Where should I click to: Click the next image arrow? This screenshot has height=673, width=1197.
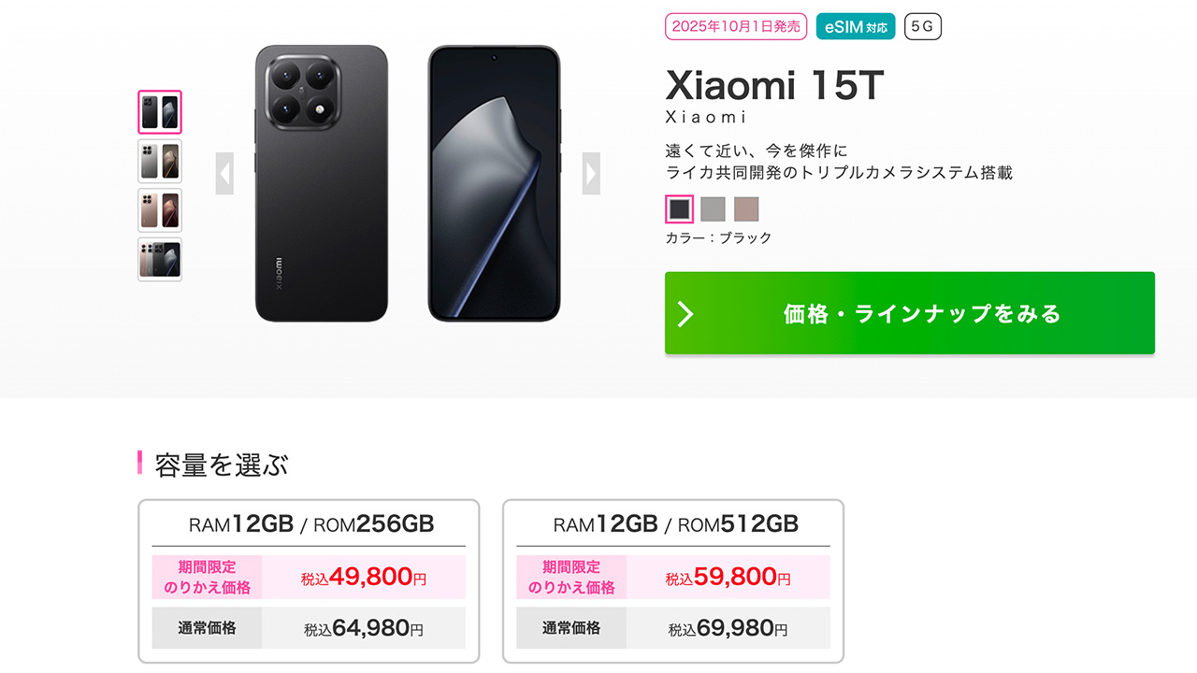(591, 173)
